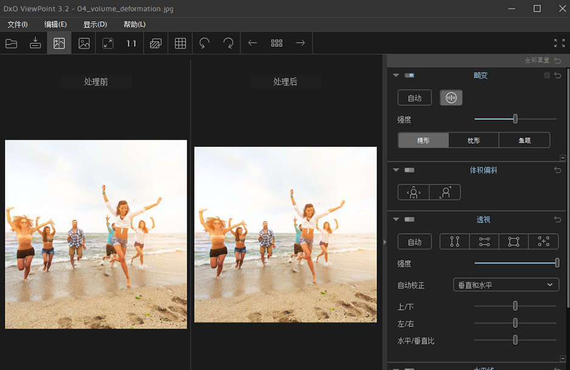Go to the previous image with the left arrow
Screen dimensions: 570x370
point(252,43)
